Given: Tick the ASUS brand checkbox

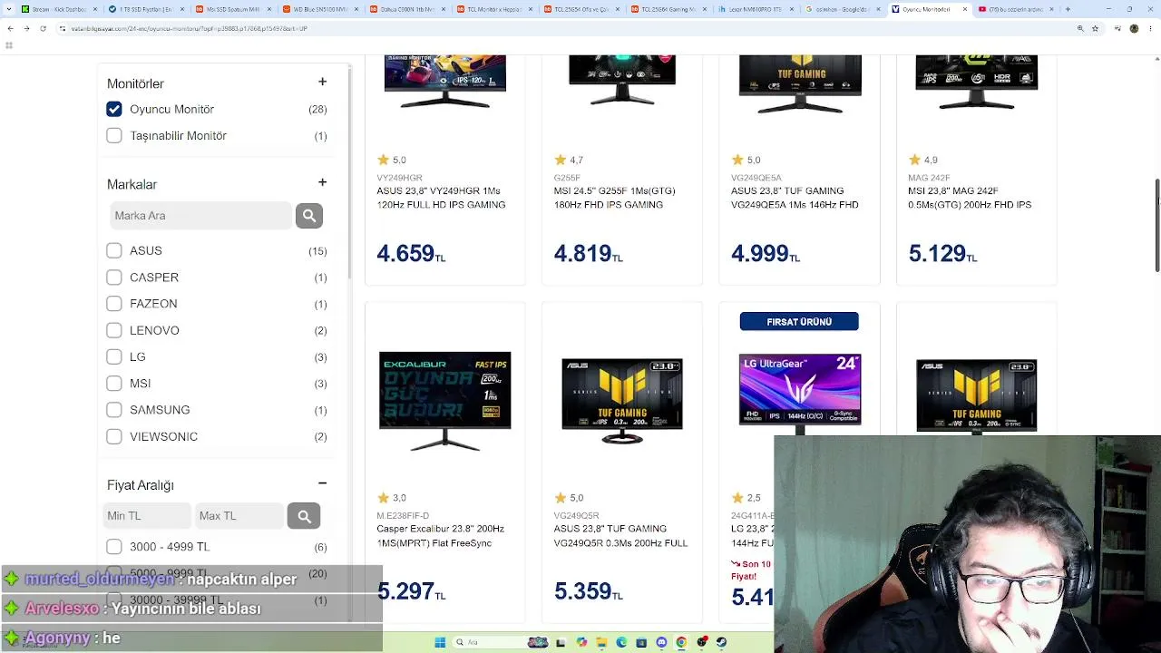Looking at the screenshot, I should point(114,250).
